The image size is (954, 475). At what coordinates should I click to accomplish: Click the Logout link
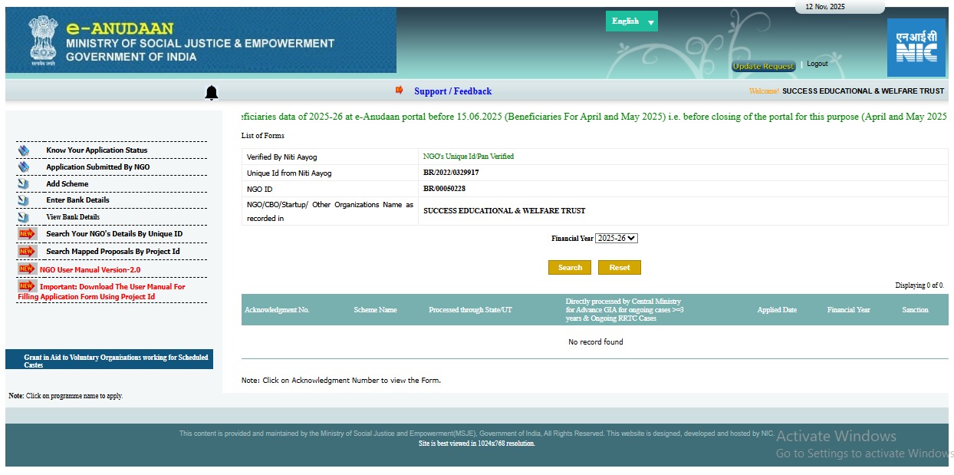pos(817,64)
